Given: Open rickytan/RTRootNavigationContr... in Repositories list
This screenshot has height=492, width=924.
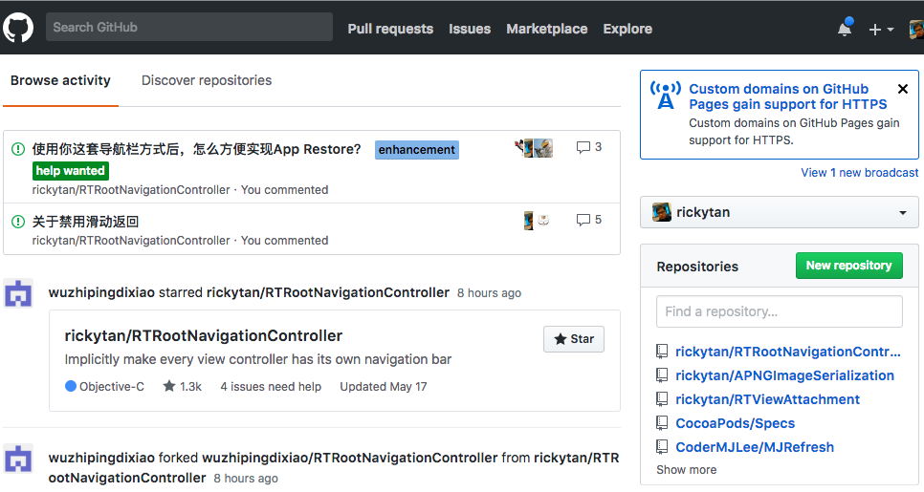Looking at the screenshot, I should pos(788,352).
